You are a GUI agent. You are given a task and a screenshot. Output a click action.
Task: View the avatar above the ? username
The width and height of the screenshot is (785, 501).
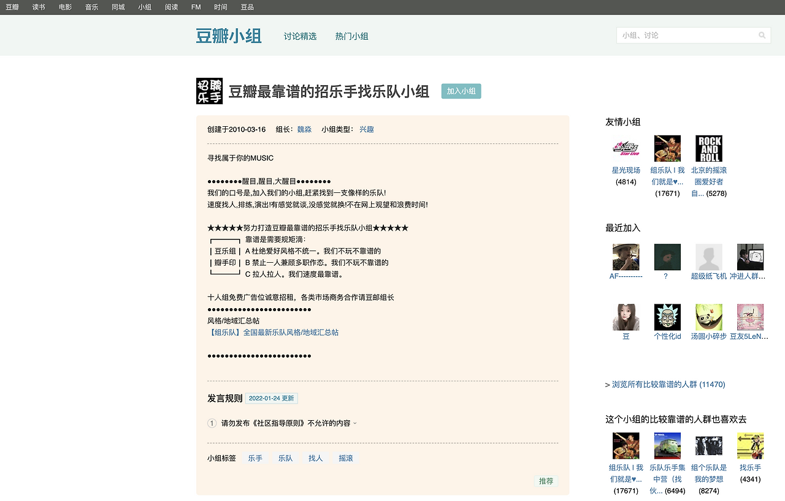(667, 257)
